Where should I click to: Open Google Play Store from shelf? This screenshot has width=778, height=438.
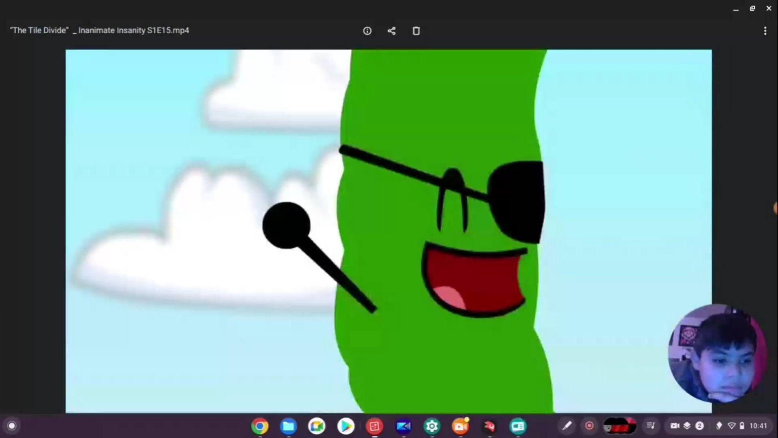[x=346, y=426]
